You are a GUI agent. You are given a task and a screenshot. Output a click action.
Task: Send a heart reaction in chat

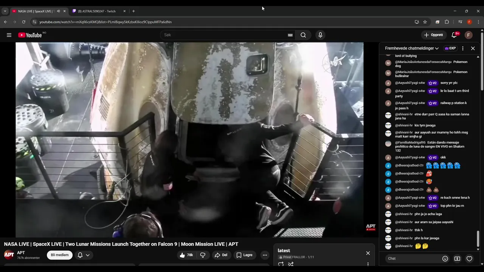(x=469, y=258)
